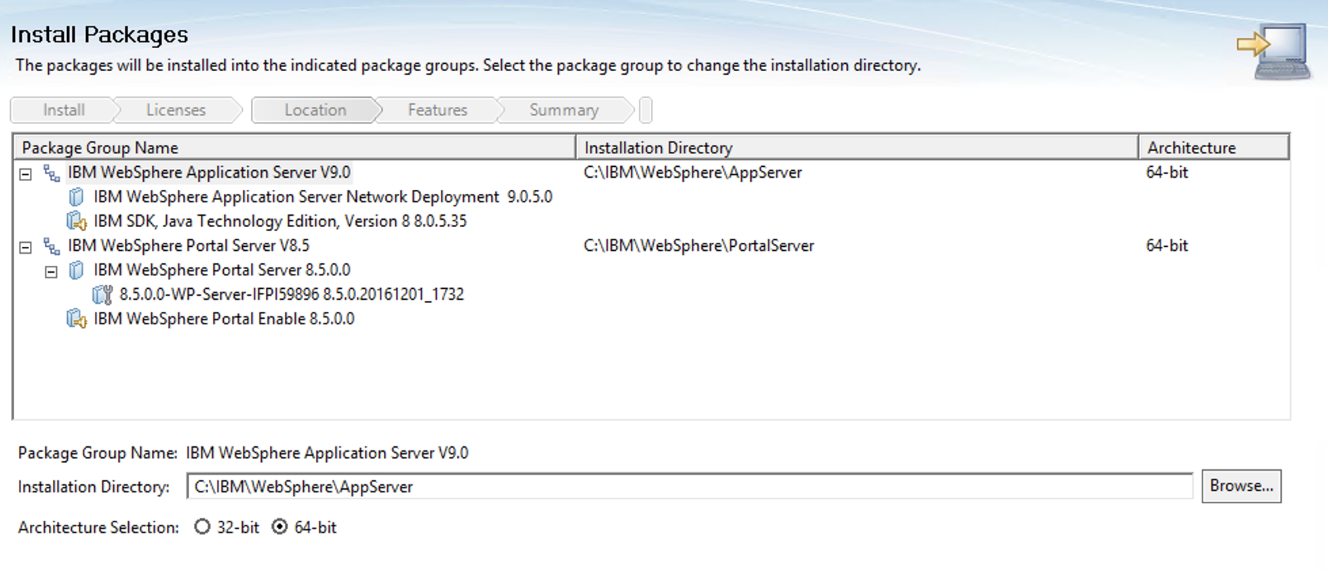Collapse the WebSphere Portal Server V8.5 group
1328x571 pixels.
point(26,248)
